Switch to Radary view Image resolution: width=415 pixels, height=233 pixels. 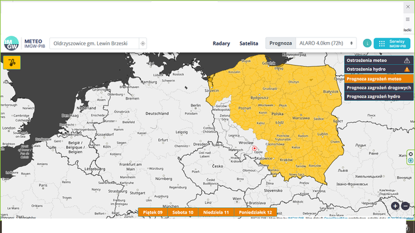221,43
